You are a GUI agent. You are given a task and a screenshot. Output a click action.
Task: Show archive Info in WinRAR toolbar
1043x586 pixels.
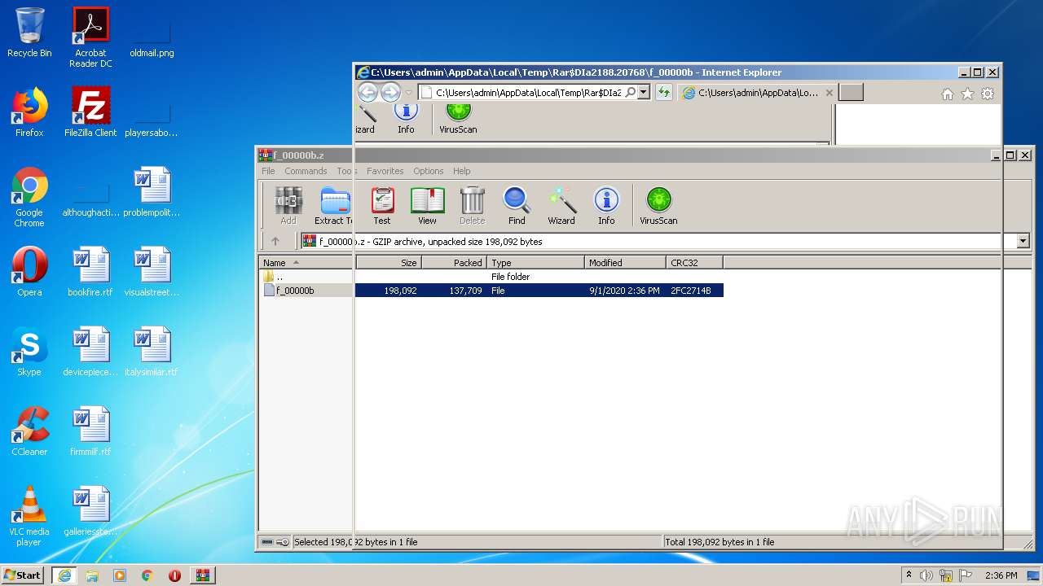[606, 205]
